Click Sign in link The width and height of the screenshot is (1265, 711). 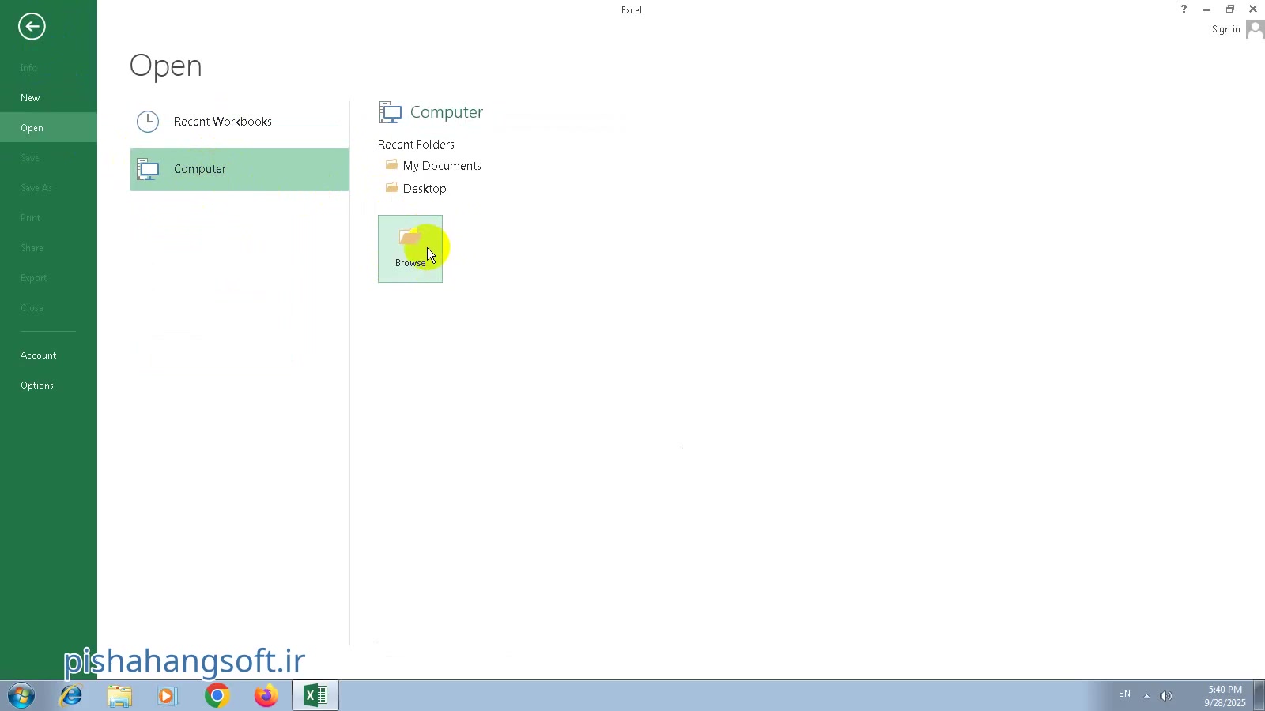point(1225,30)
